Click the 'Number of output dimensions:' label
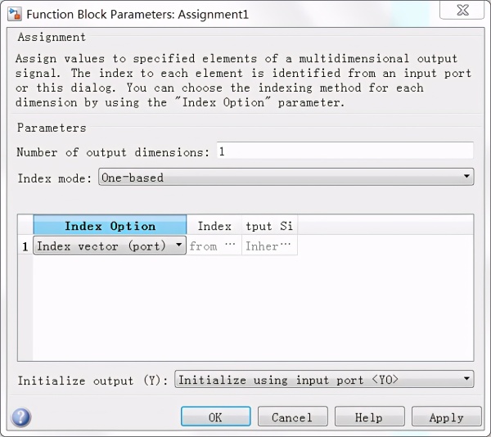The height and width of the screenshot is (437, 491). pyautogui.click(x=113, y=152)
